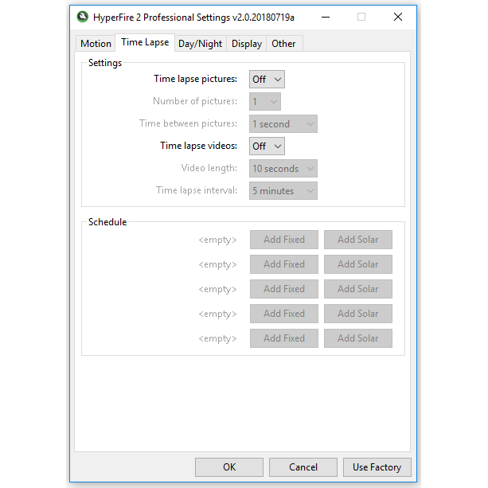Click the 'Time lapse videos:' label
Screen dimensions: 488x488
[x=198, y=146]
